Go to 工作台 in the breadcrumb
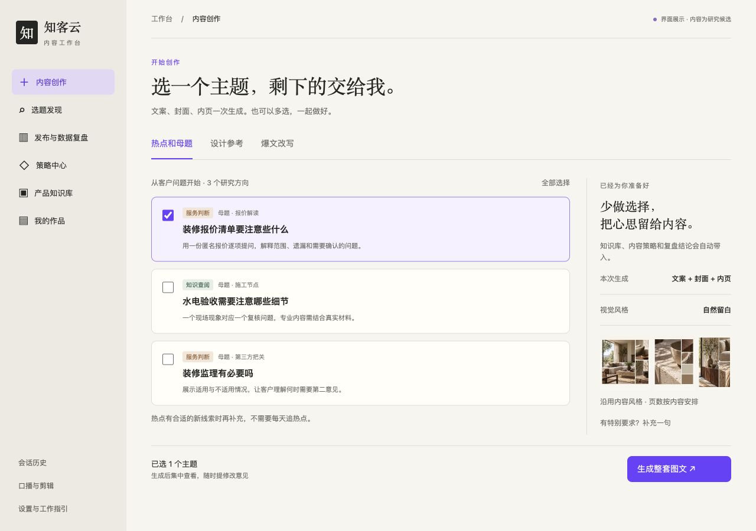This screenshot has height=531, width=756. pyautogui.click(x=162, y=19)
